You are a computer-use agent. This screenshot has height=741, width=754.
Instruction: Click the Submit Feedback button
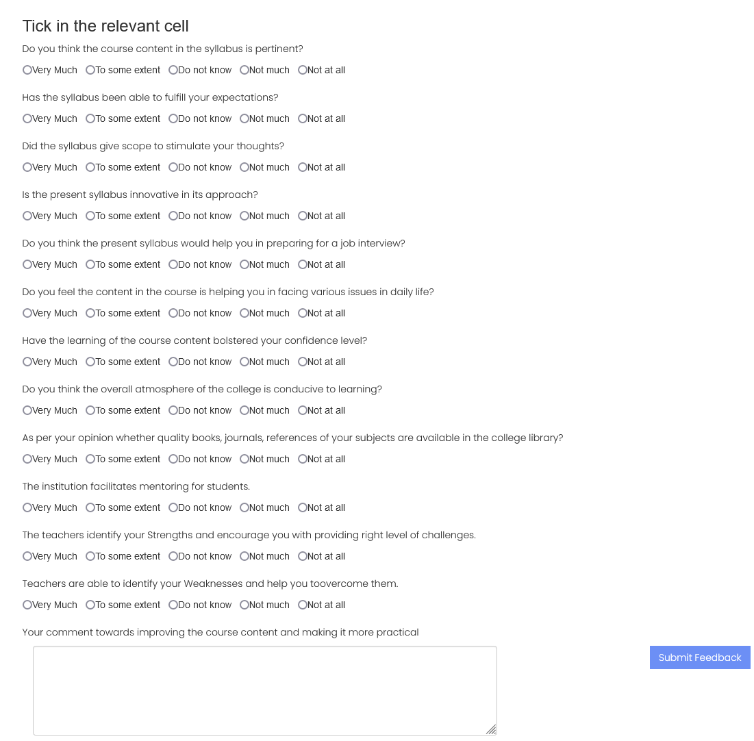tap(700, 657)
